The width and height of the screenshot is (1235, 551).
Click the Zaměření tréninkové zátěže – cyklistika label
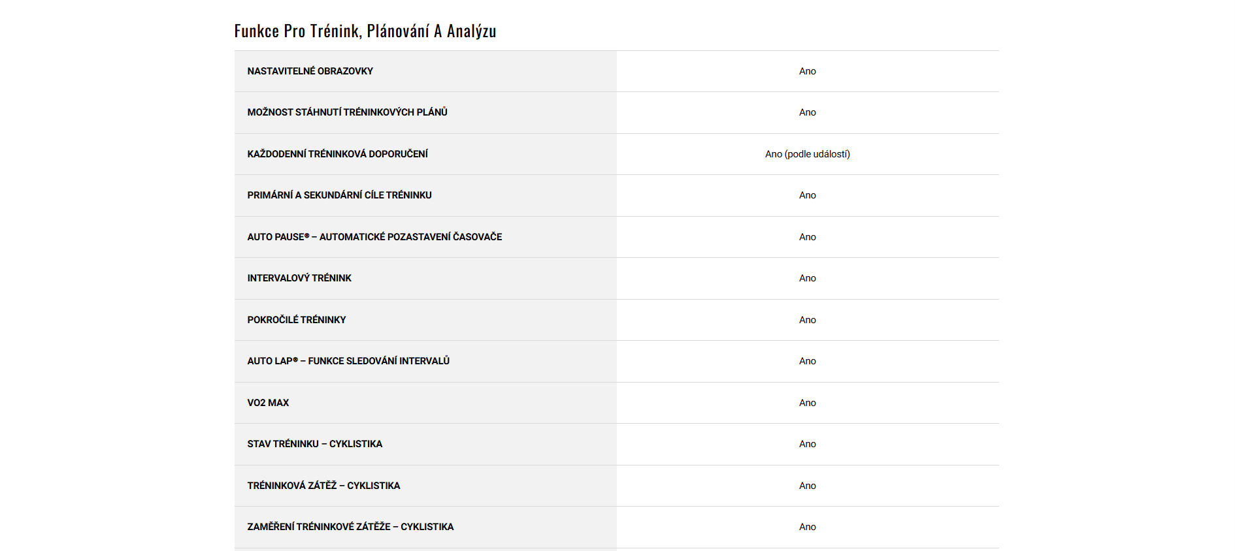point(350,527)
